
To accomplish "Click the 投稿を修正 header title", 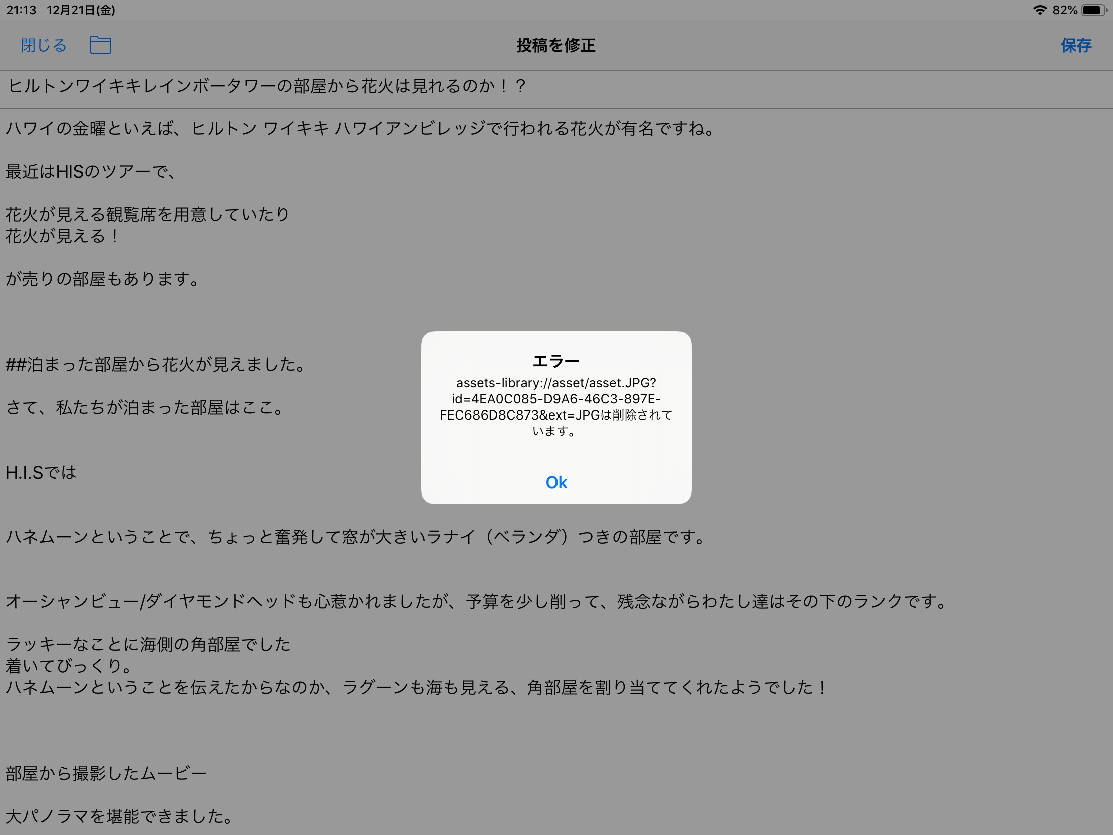I will pyautogui.click(x=556, y=45).
